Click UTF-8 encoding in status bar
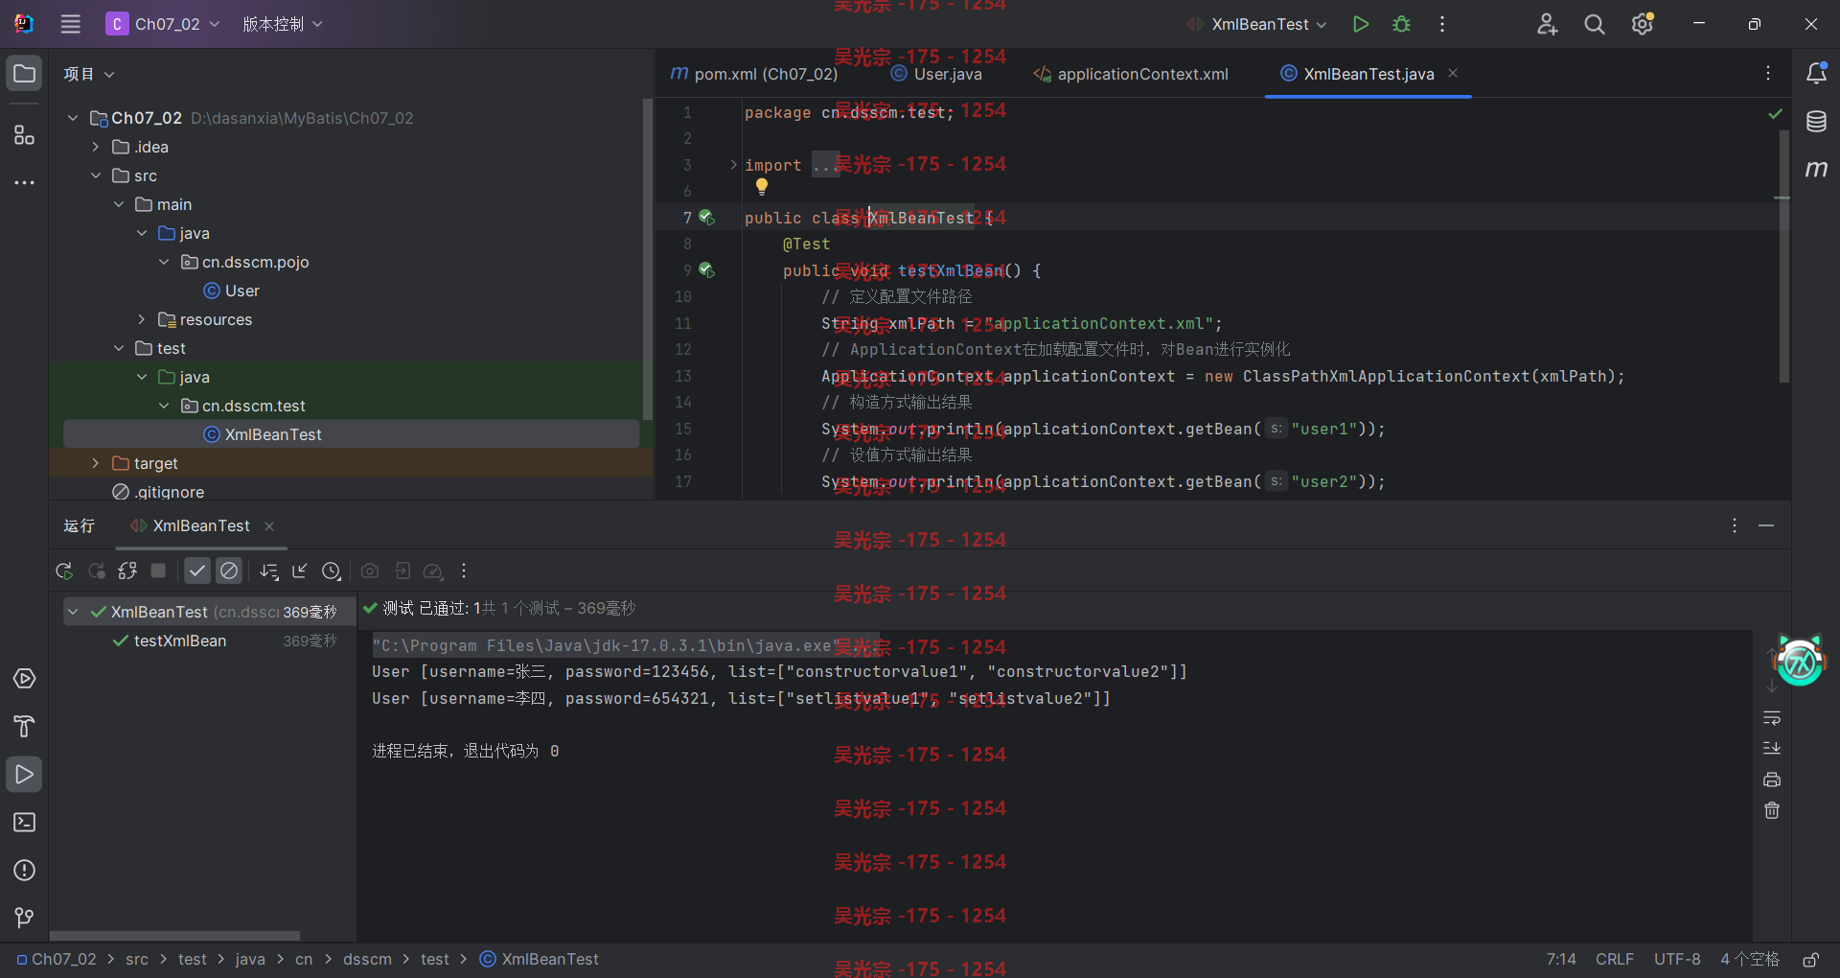 pyautogui.click(x=1677, y=960)
